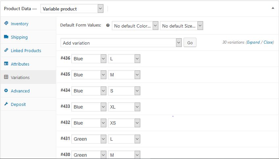Click the Attributes panel icon

[x=6, y=64]
